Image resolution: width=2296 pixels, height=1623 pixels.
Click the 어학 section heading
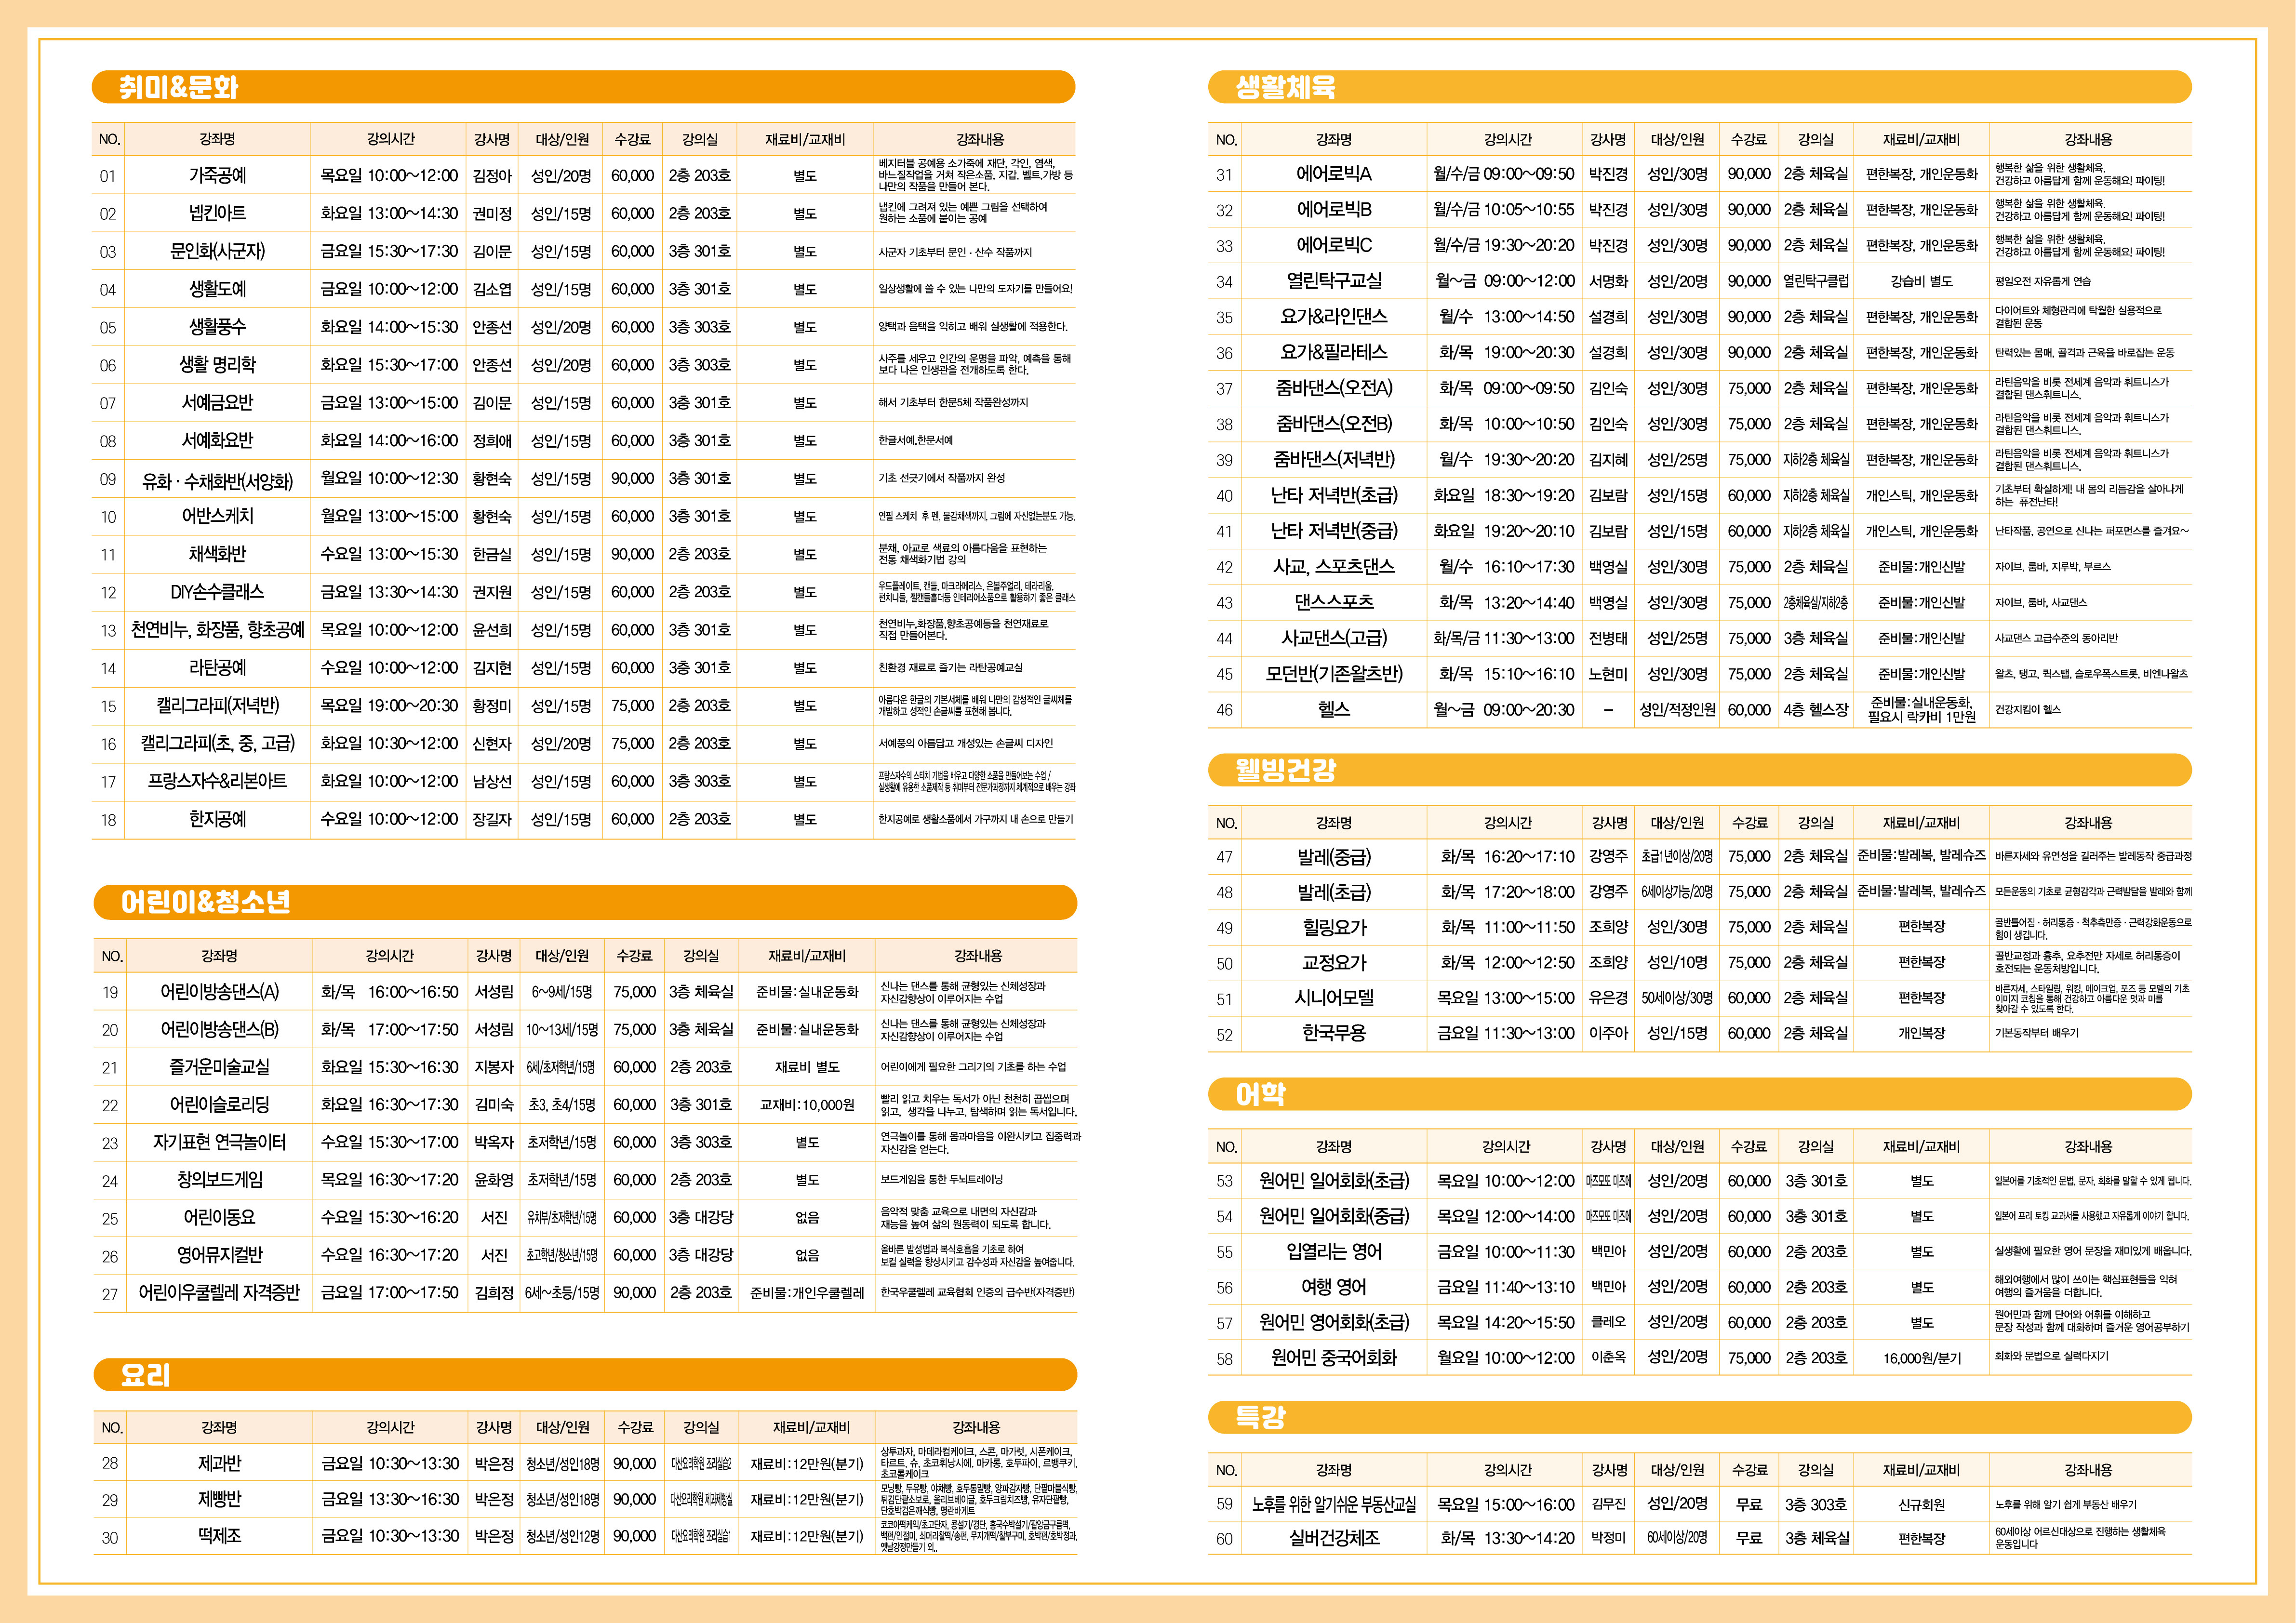(1260, 1094)
